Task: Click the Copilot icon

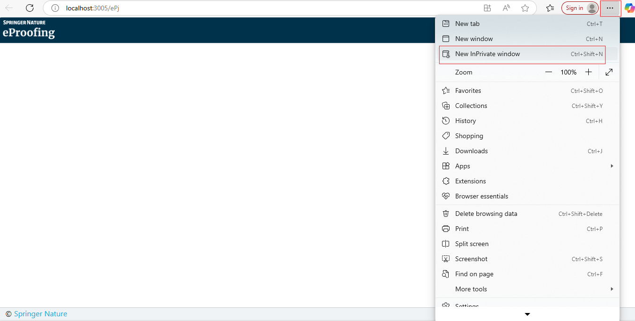Action: [x=629, y=8]
